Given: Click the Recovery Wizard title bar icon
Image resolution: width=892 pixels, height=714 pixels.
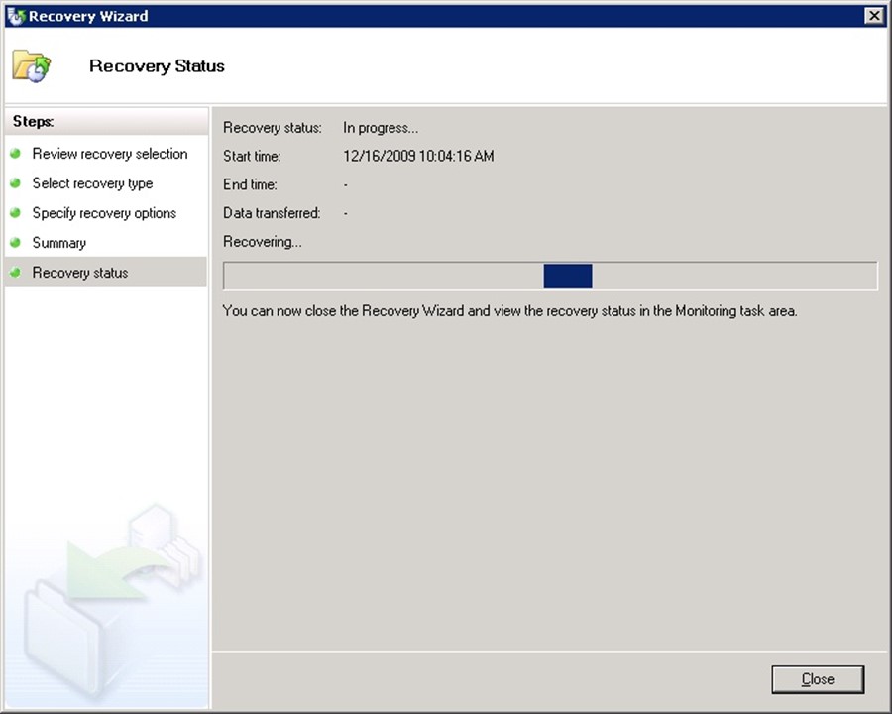Looking at the screenshot, I should 15,15.
